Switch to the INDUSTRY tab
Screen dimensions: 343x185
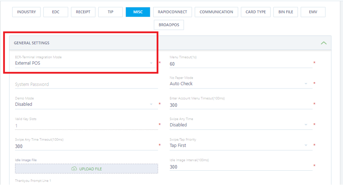(x=26, y=12)
